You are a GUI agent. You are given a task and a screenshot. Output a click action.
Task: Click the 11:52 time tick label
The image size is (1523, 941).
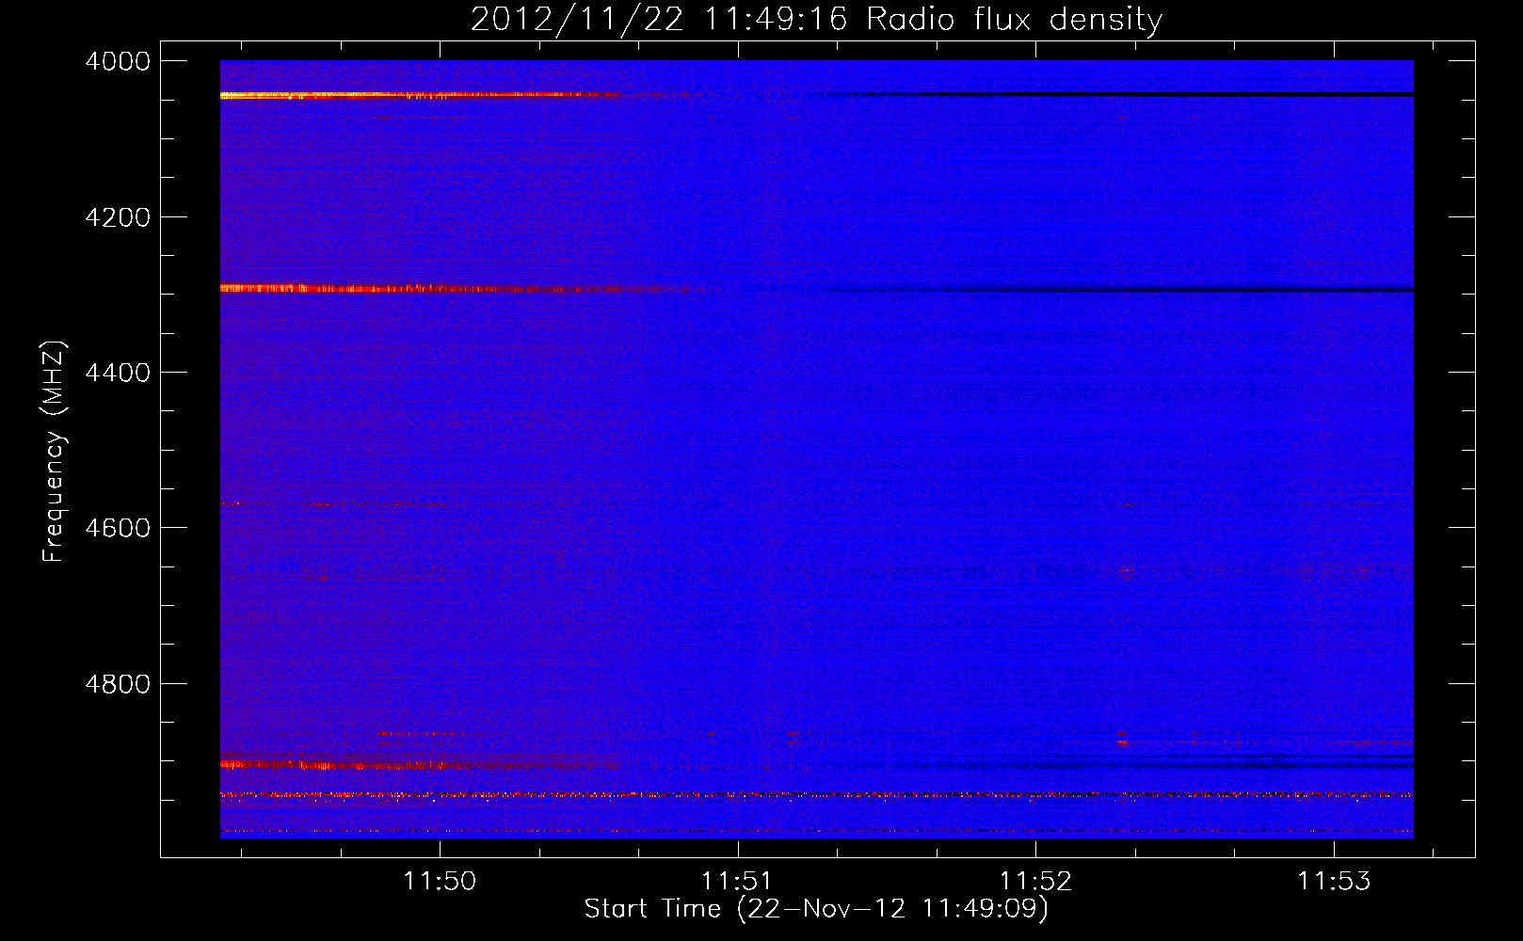pos(1035,881)
